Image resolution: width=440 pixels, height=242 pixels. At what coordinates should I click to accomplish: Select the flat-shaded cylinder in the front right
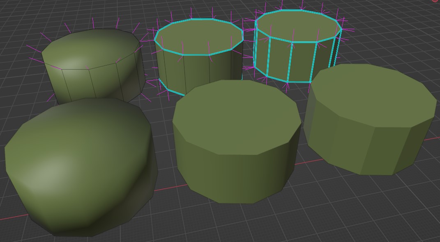(371, 120)
